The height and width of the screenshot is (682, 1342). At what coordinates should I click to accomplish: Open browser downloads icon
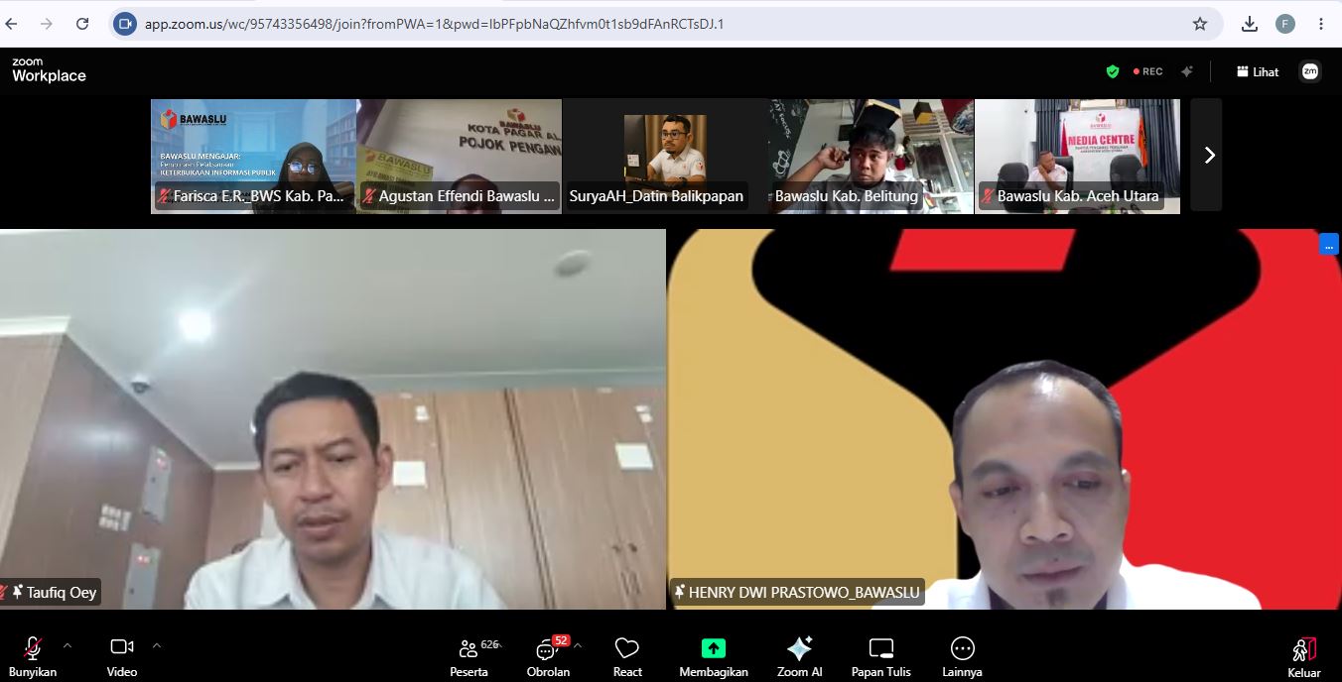(x=1250, y=24)
